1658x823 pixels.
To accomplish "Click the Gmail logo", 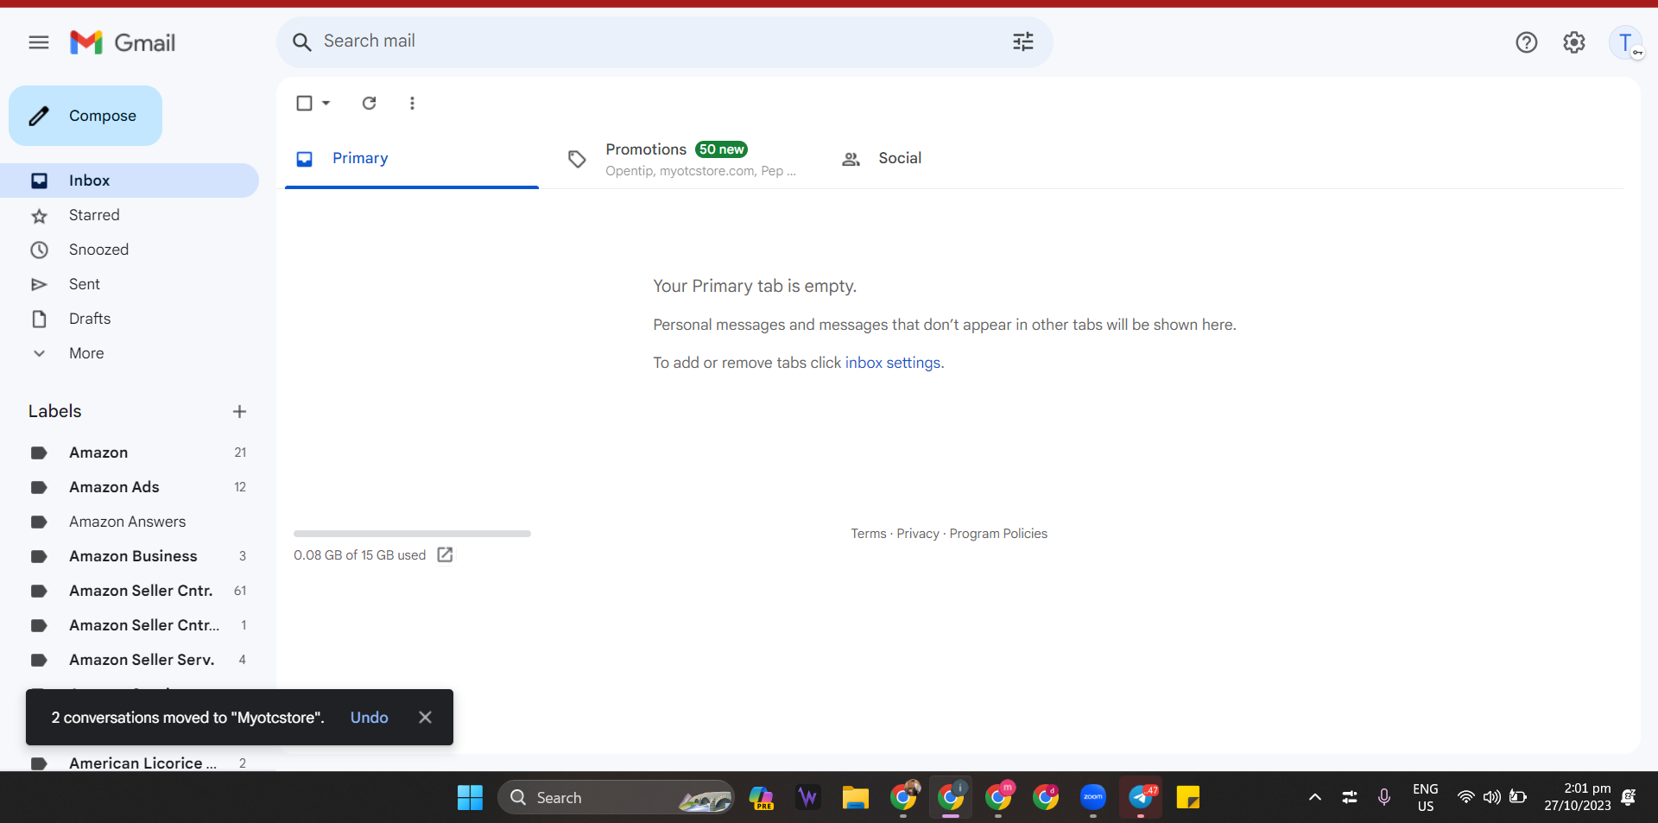I will click(123, 42).
